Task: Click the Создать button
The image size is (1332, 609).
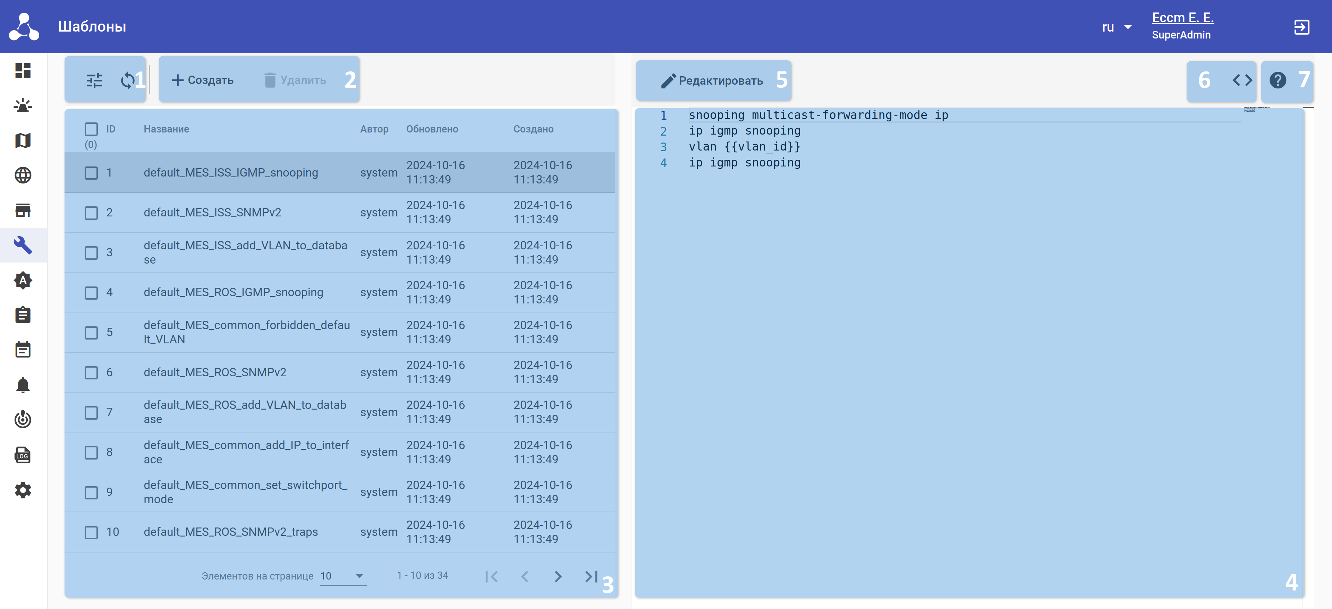Action: [x=203, y=80]
